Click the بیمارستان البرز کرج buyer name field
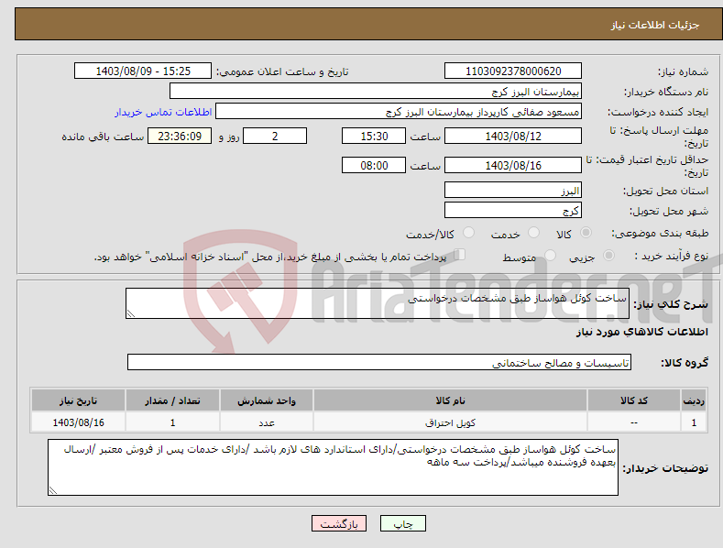 [376, 91]
